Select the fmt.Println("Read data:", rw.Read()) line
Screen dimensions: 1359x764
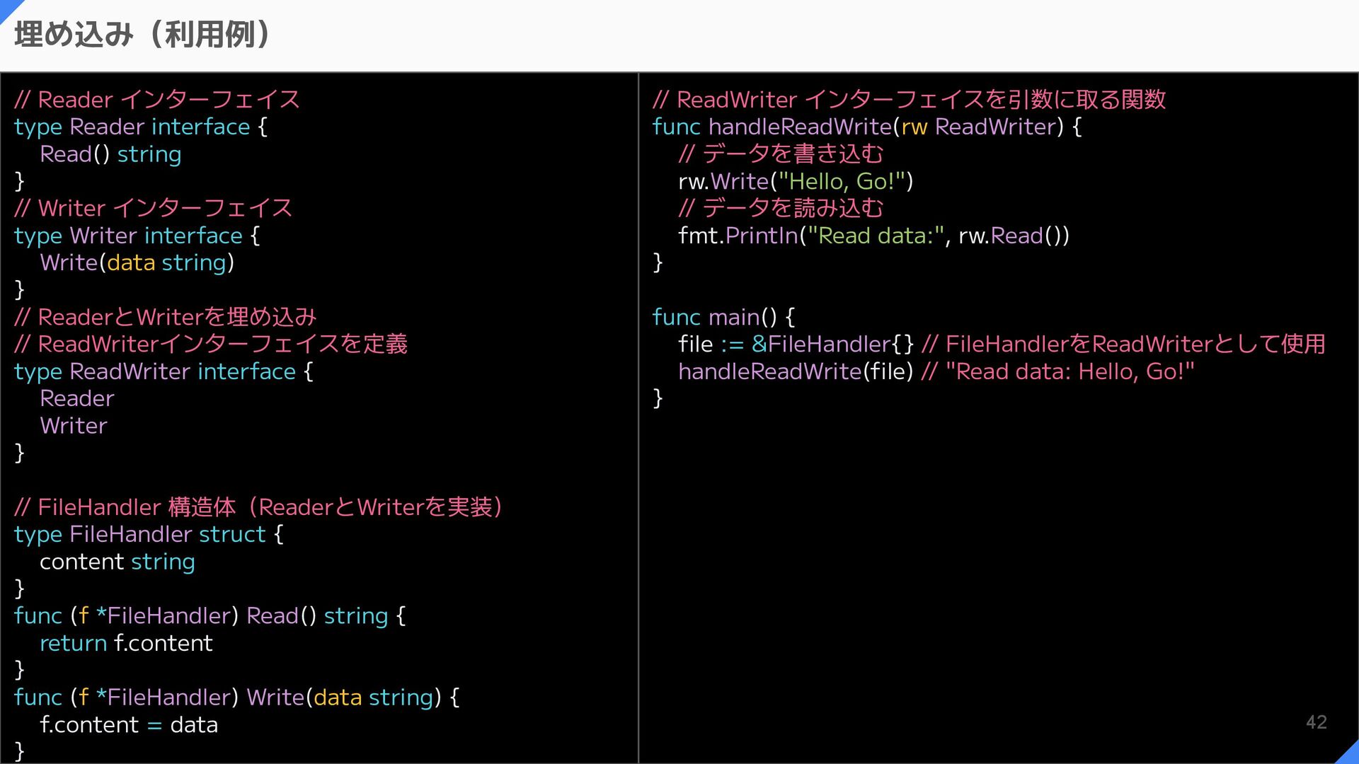[873, 236]
